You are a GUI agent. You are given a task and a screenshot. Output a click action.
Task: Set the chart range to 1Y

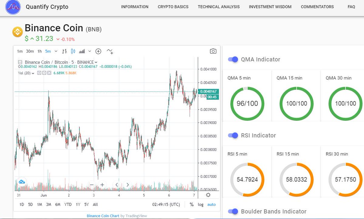click(x=78, y=204)
